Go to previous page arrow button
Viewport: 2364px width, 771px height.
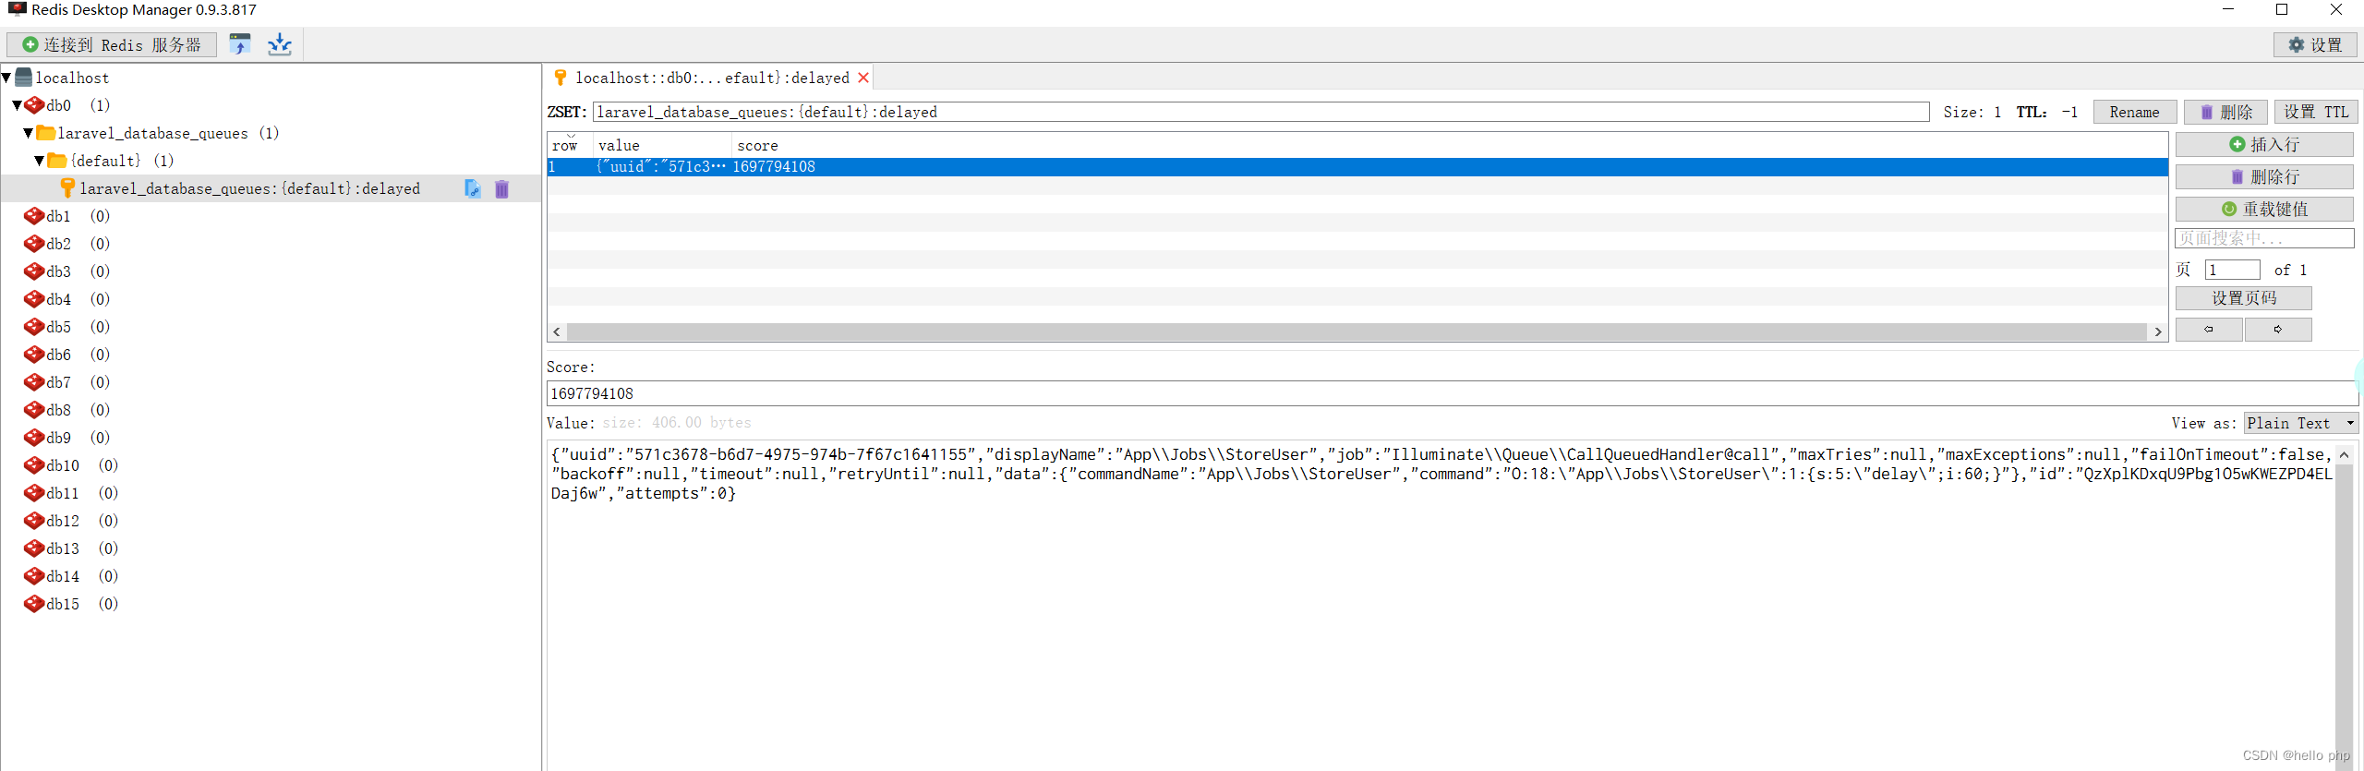2209,330
